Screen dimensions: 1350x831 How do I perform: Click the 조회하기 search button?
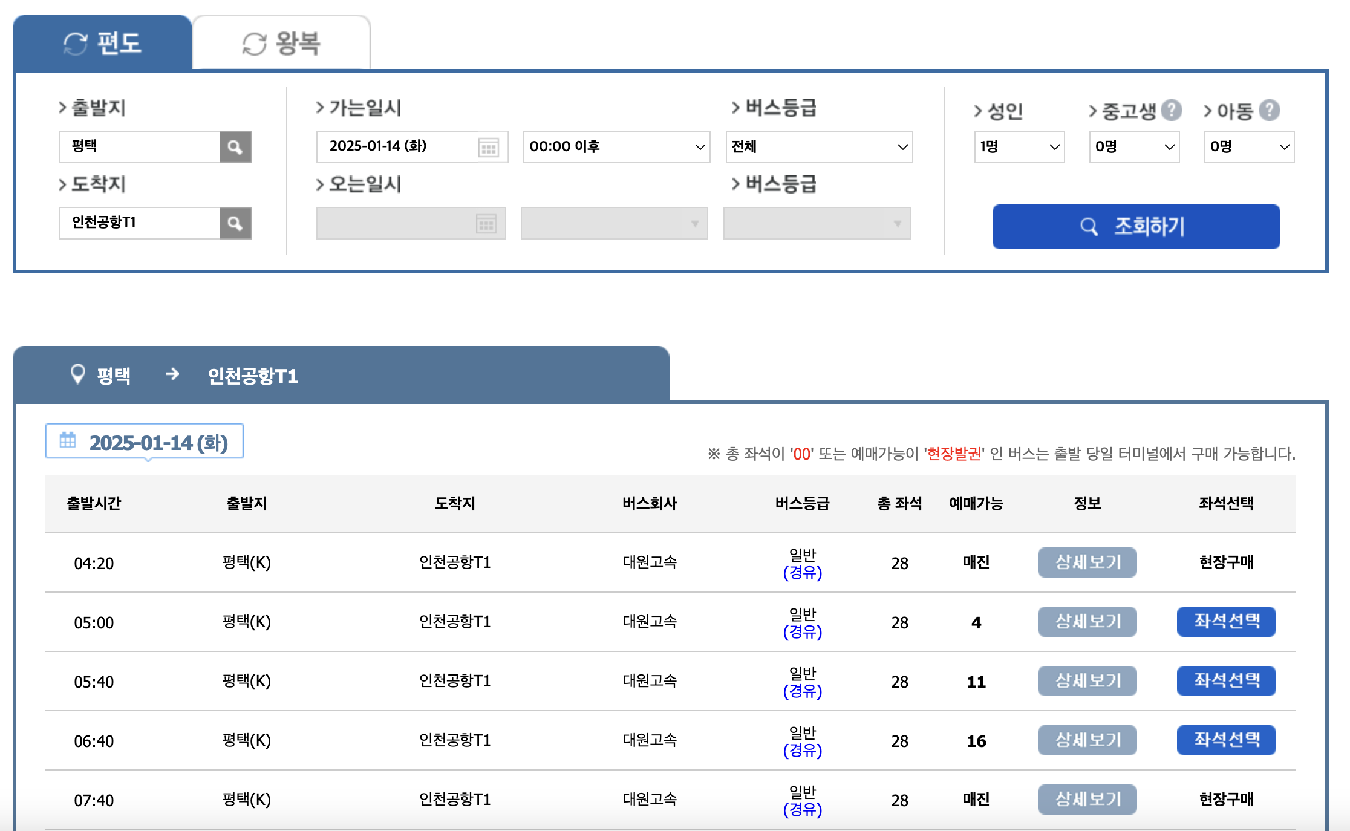[x=1135, y=226]
